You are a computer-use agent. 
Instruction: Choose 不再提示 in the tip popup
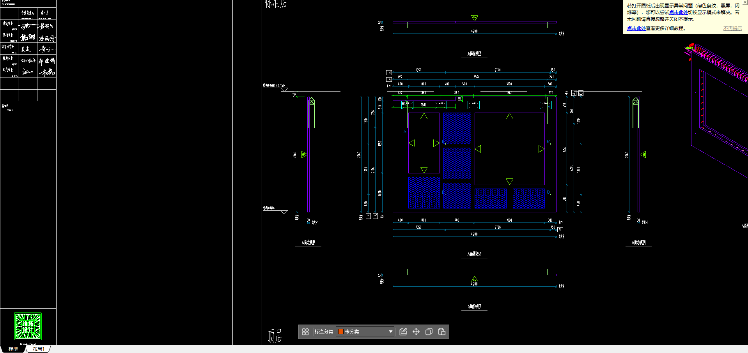pyautogui.click(x=733, y=28)
